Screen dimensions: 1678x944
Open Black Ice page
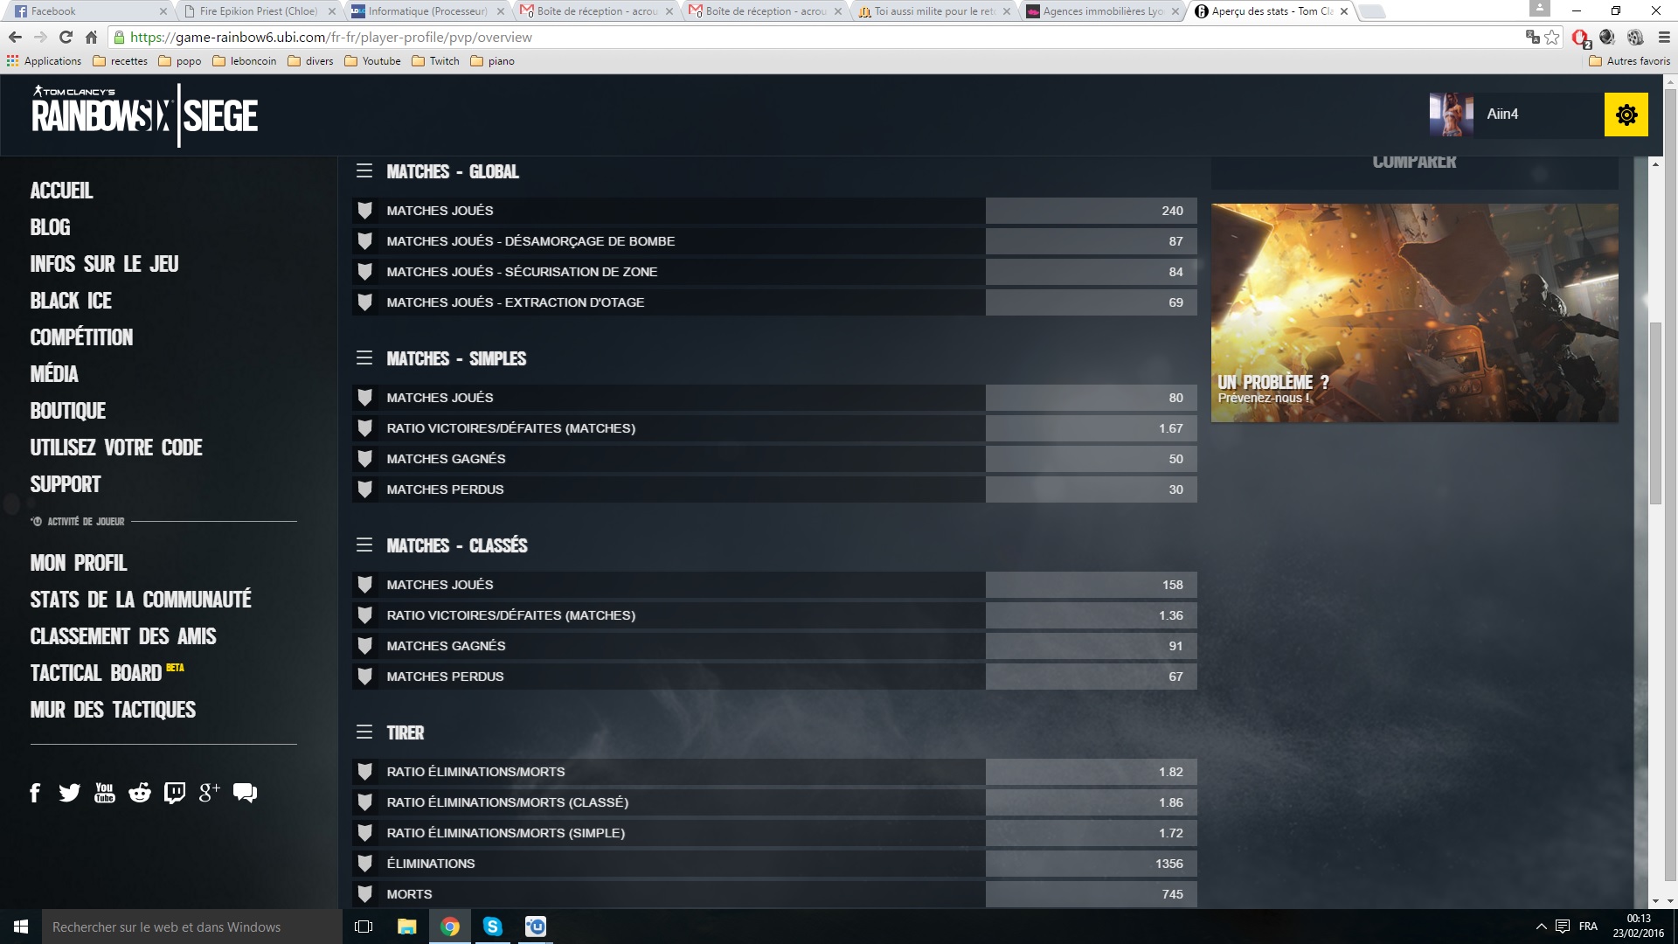tap(71, 301)
